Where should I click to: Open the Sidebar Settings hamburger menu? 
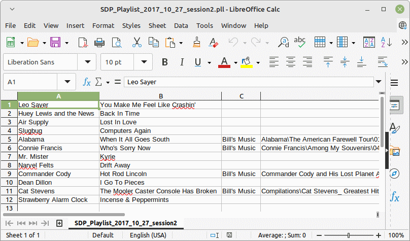394,83
